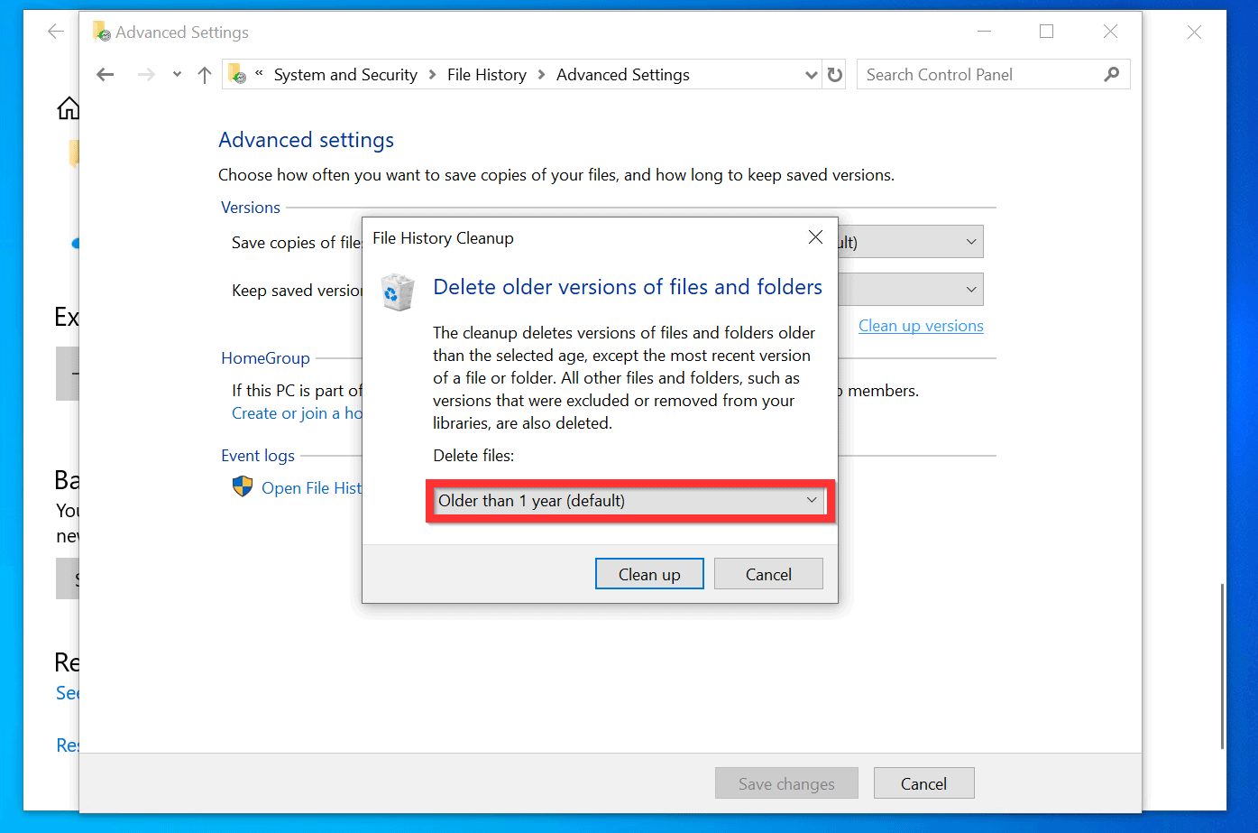
Task: Click the Create or join a homegroup link
Action: point(298,412)
